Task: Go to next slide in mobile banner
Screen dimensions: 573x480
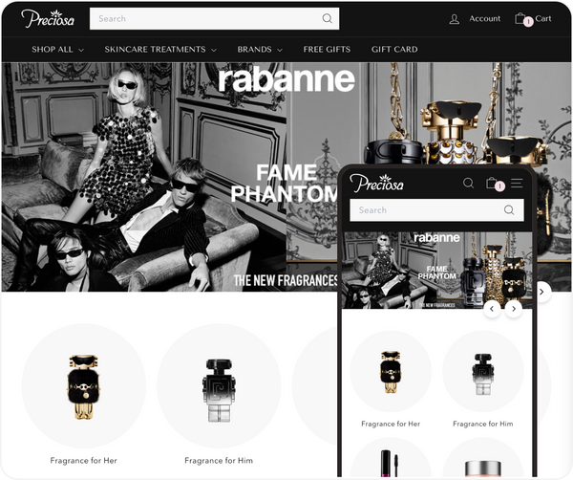Action: tap(514, 309)
